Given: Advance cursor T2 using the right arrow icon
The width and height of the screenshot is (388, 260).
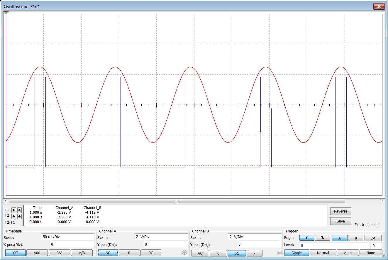Looking at the screenshot, I should click(19, 215).
